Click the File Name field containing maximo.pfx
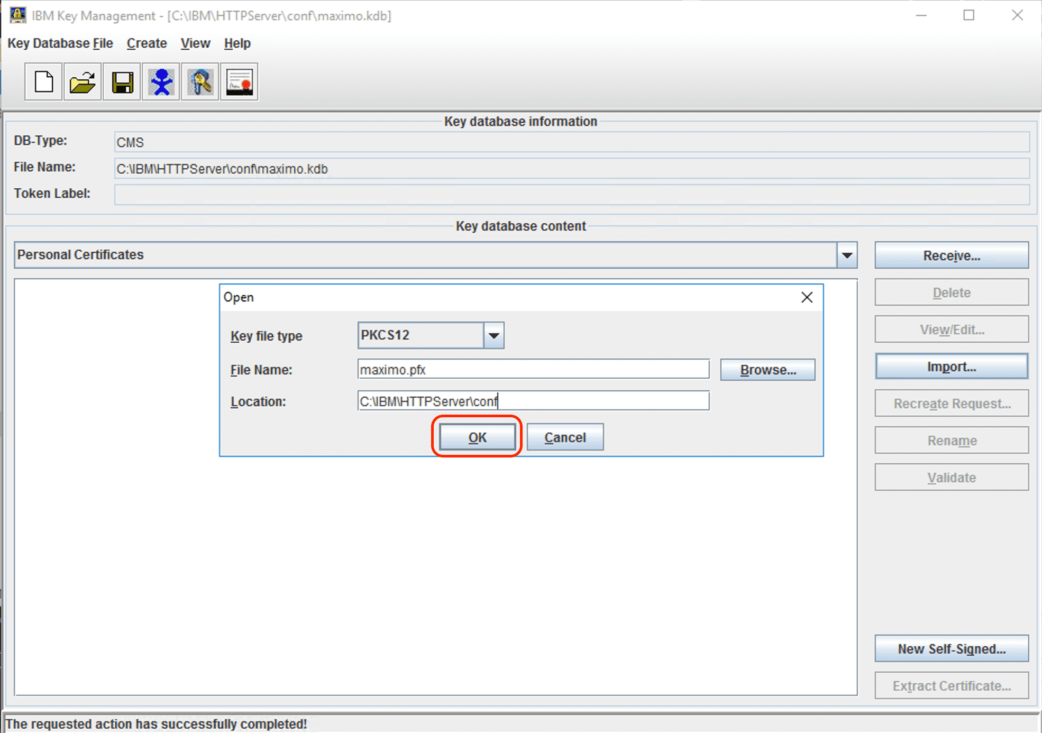 pyautogui.click(x=533, y=369)
